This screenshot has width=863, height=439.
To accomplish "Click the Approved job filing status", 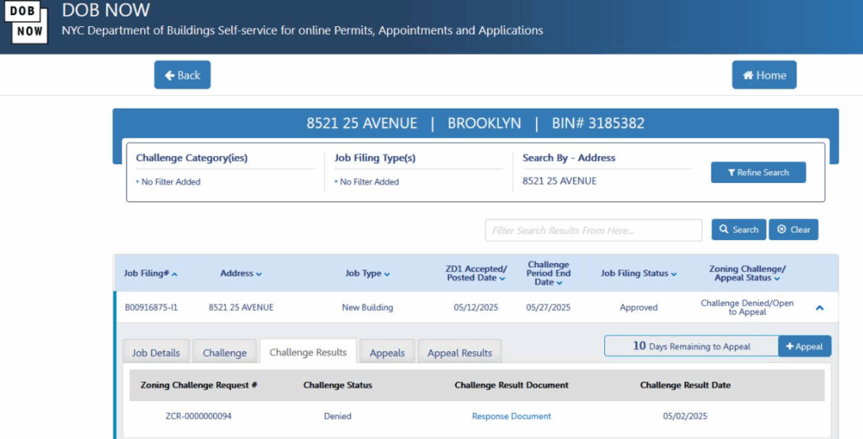I will point(639,308).
